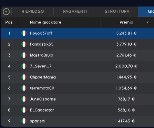This screenshot has height=128, width=154.
Task: Sort by Nome giocatore column header
Action: [x=45, y=22]
